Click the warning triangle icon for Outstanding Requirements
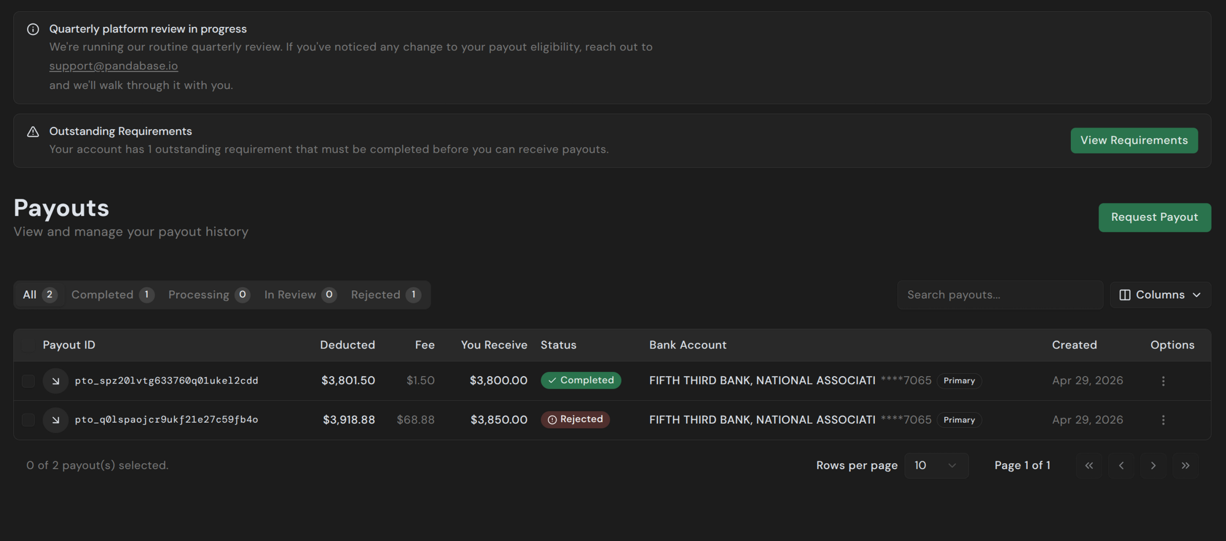 coord(33,132)
